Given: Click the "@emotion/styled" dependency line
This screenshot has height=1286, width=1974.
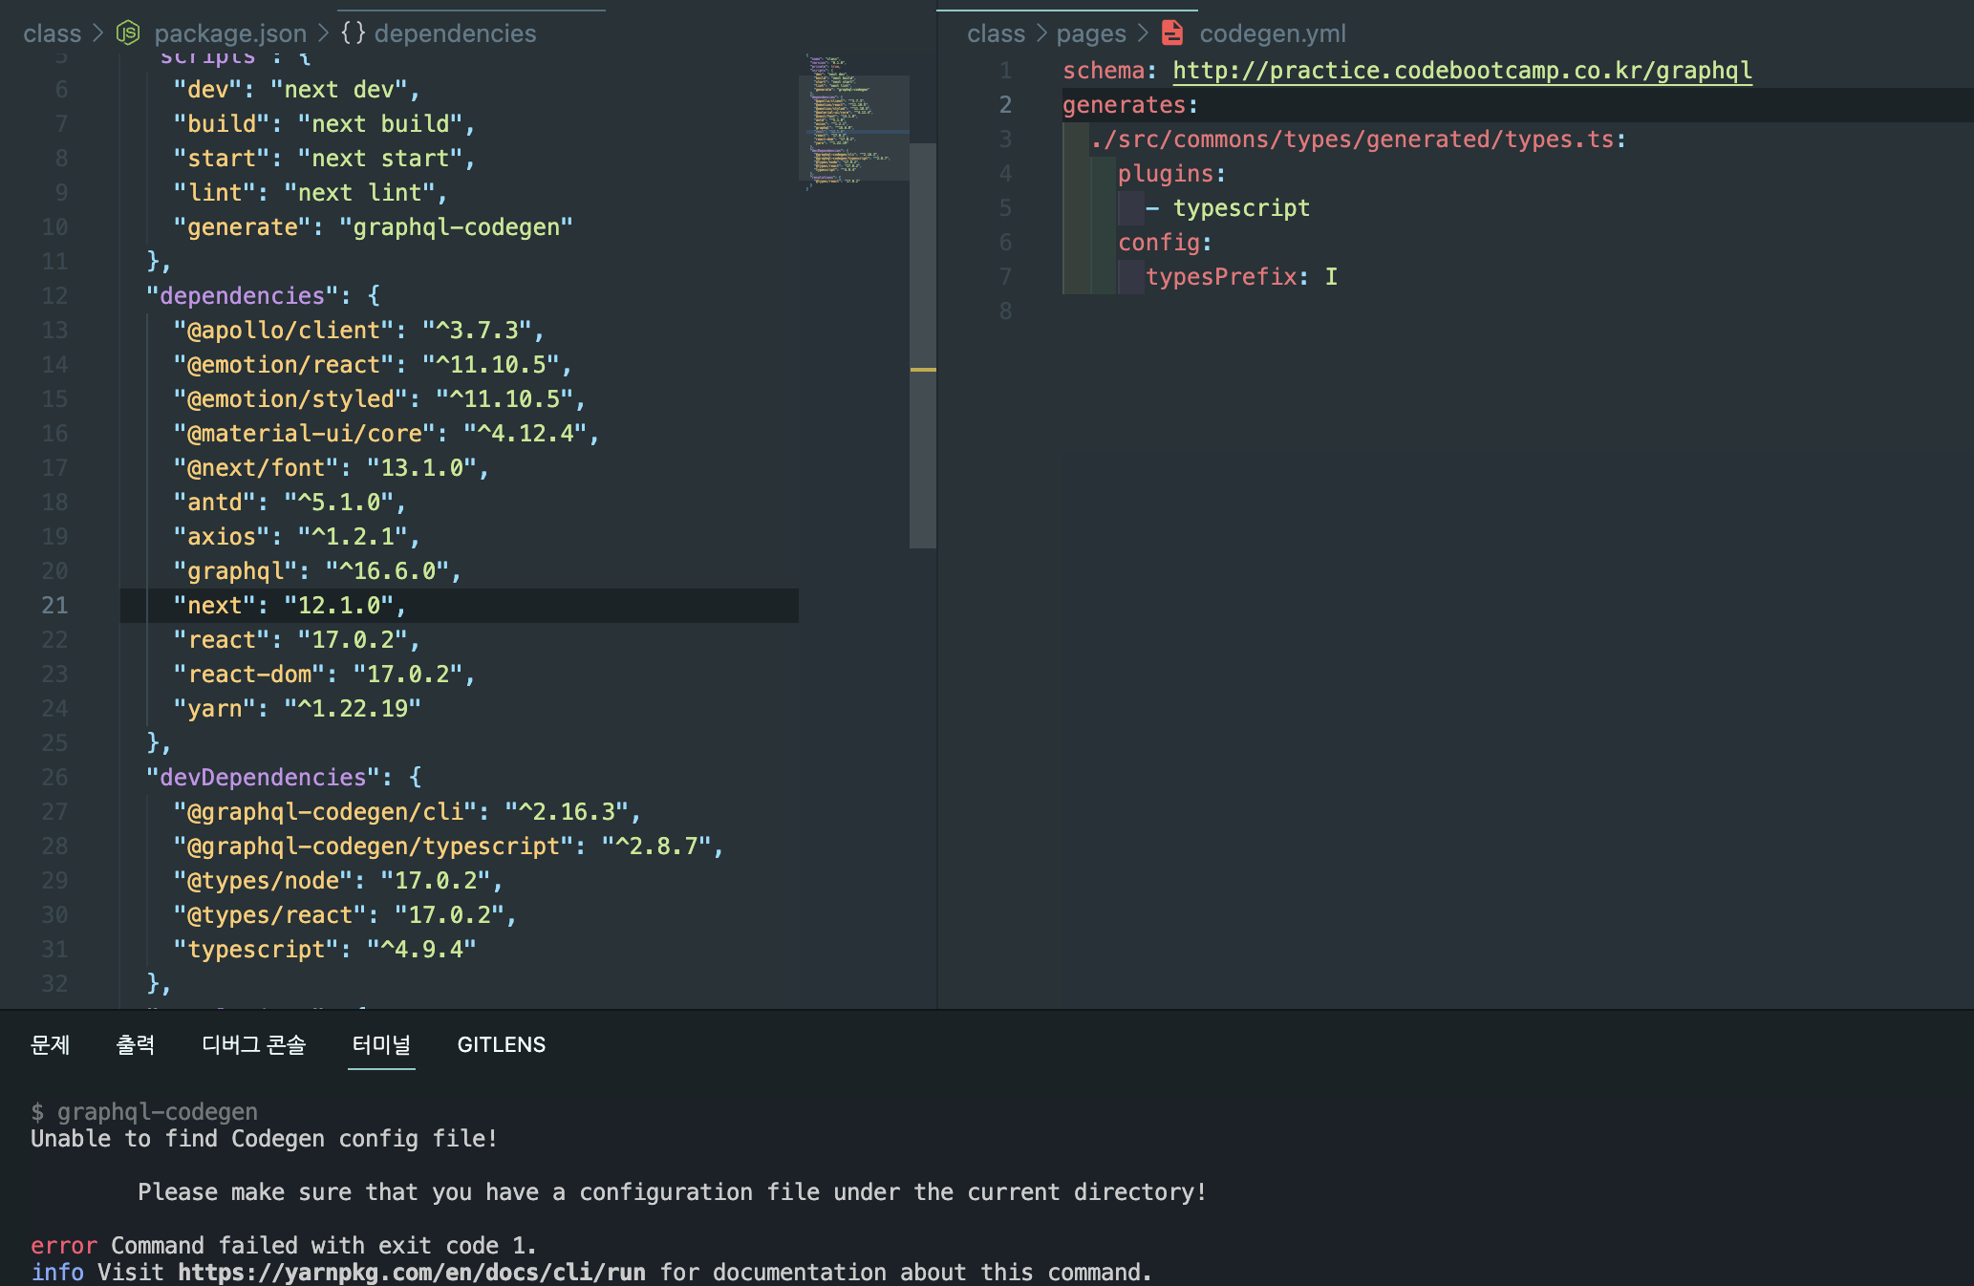Looking at the screenshot, I should coord(379,399).
